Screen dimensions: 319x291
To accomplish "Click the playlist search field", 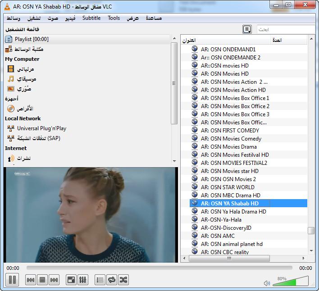I will 285,29.
